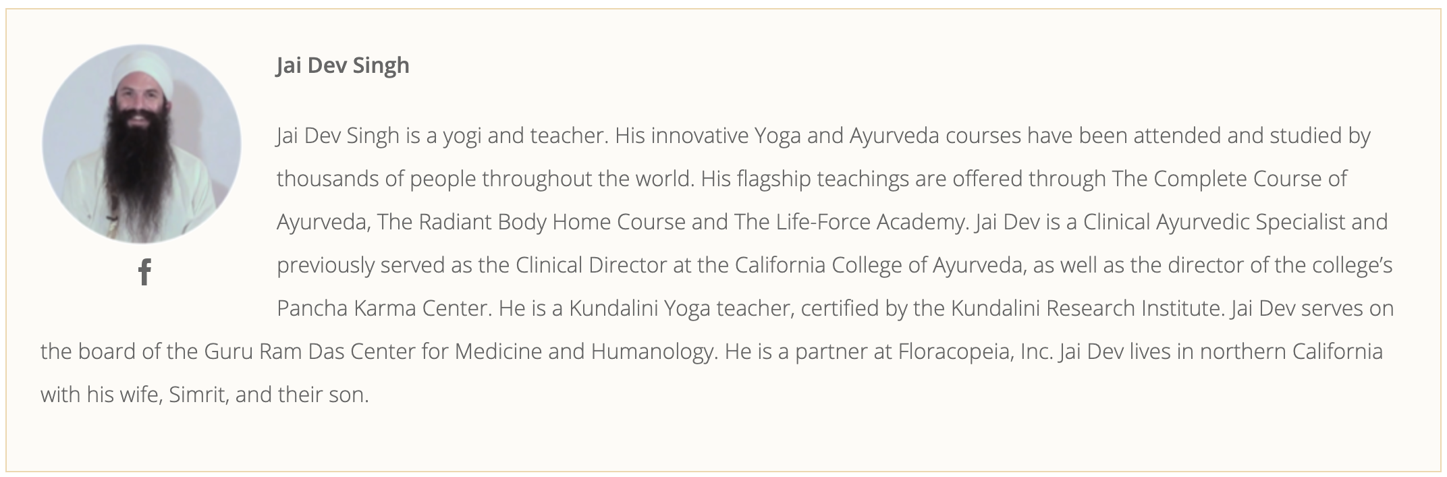Open Jai Dev Singh's Facebook icon link

144,272
